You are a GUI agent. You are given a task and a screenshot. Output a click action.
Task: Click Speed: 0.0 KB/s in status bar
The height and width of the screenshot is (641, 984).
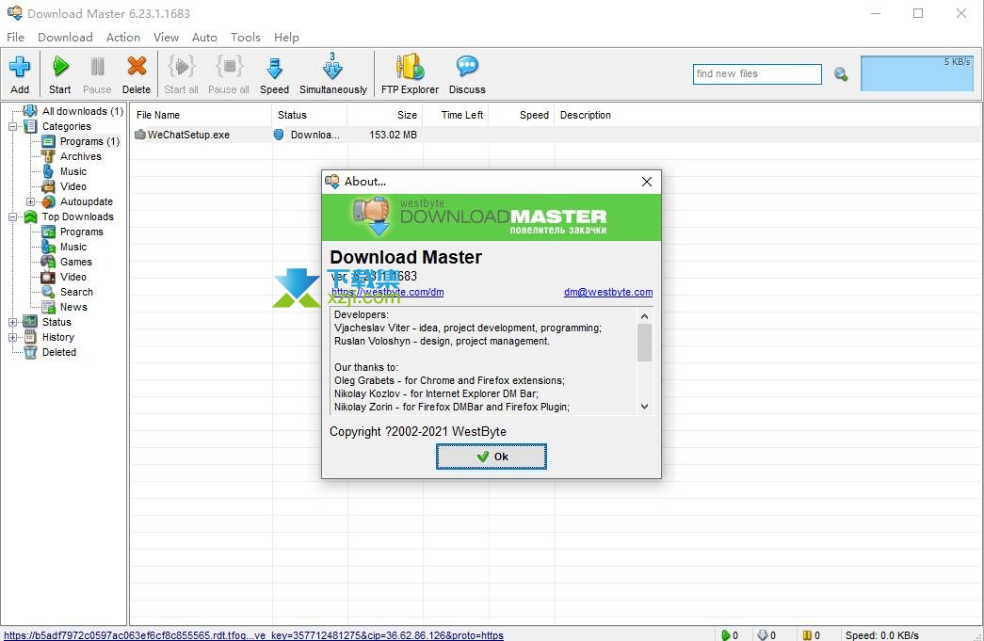point(881,634)
